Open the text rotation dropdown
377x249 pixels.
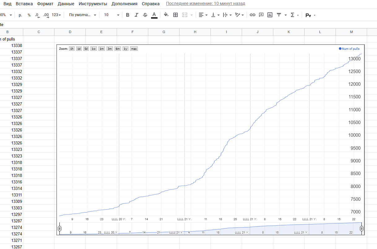(240, 15)
